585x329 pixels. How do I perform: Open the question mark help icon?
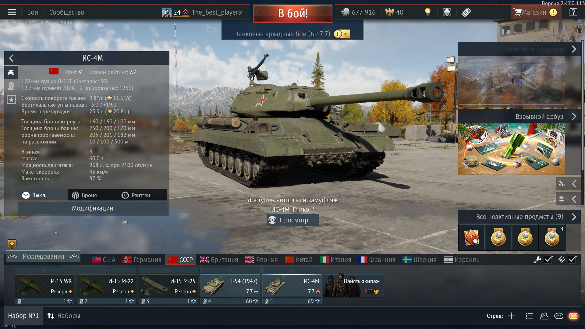tap(573, 12)
